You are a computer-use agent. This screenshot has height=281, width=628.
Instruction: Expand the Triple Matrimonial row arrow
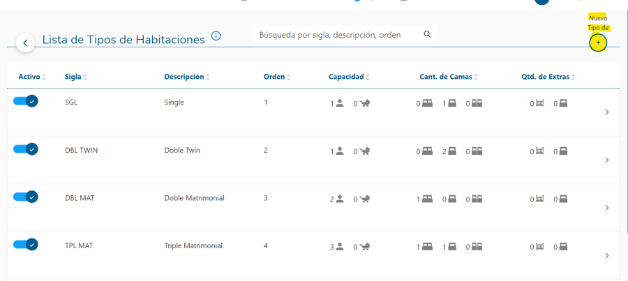606,255
